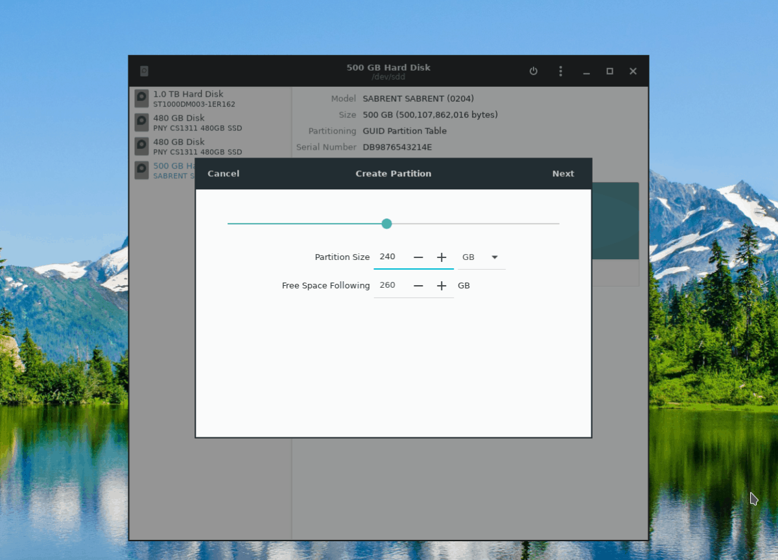Viewport: 778px width, 560px height.
Task: Click Cancel in the Create Partition dialog
Action: click(223, 173)
